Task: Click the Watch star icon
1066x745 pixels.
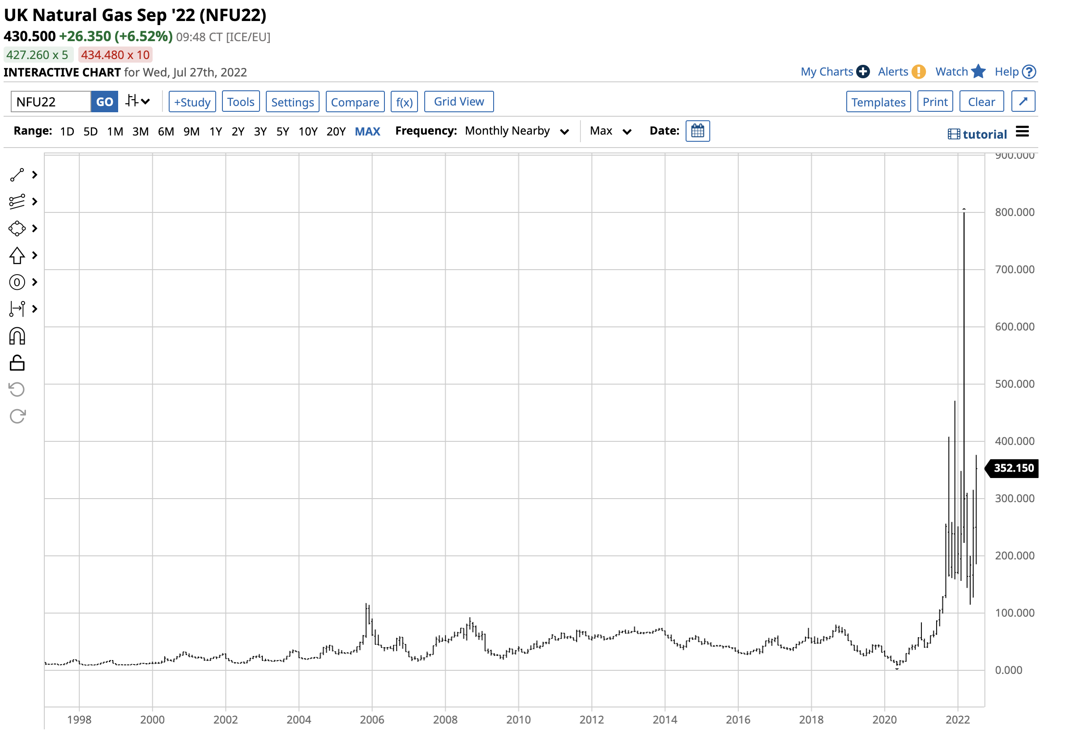Action: click(979, 72)
